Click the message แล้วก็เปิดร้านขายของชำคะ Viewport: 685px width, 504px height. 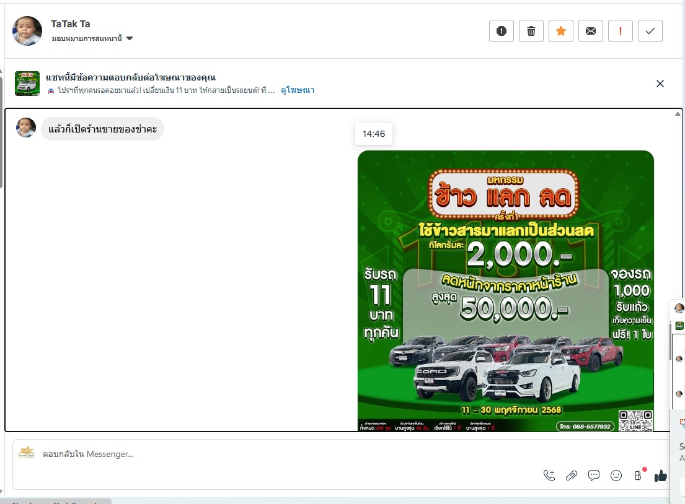point(103,129)
